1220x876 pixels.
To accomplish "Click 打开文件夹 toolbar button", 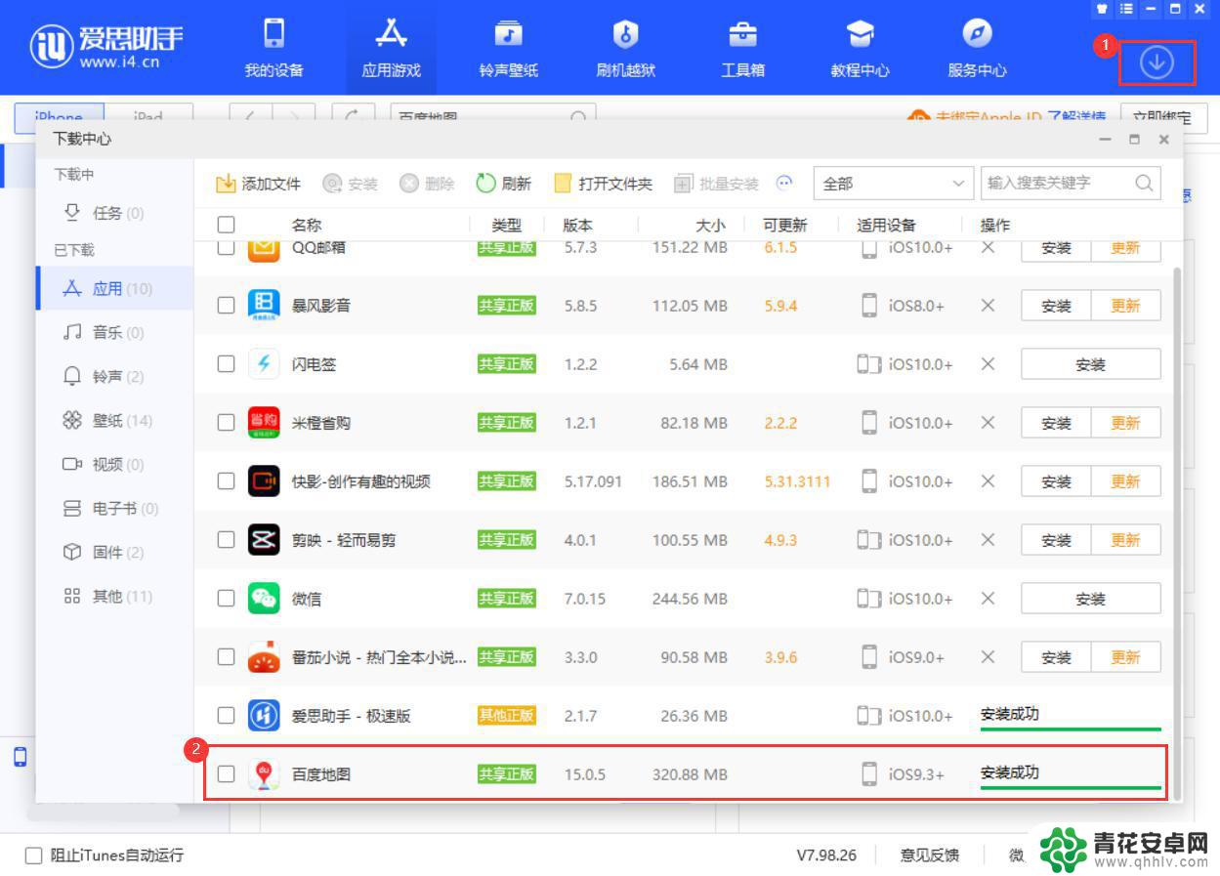I will click(603, 184).
